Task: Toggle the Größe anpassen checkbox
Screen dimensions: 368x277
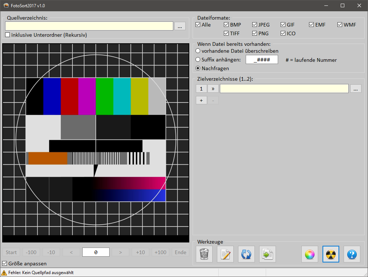Action: tap(5, 263)
